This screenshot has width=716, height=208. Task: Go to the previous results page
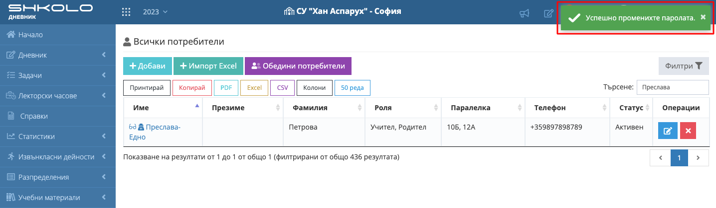tap(660, 158)
